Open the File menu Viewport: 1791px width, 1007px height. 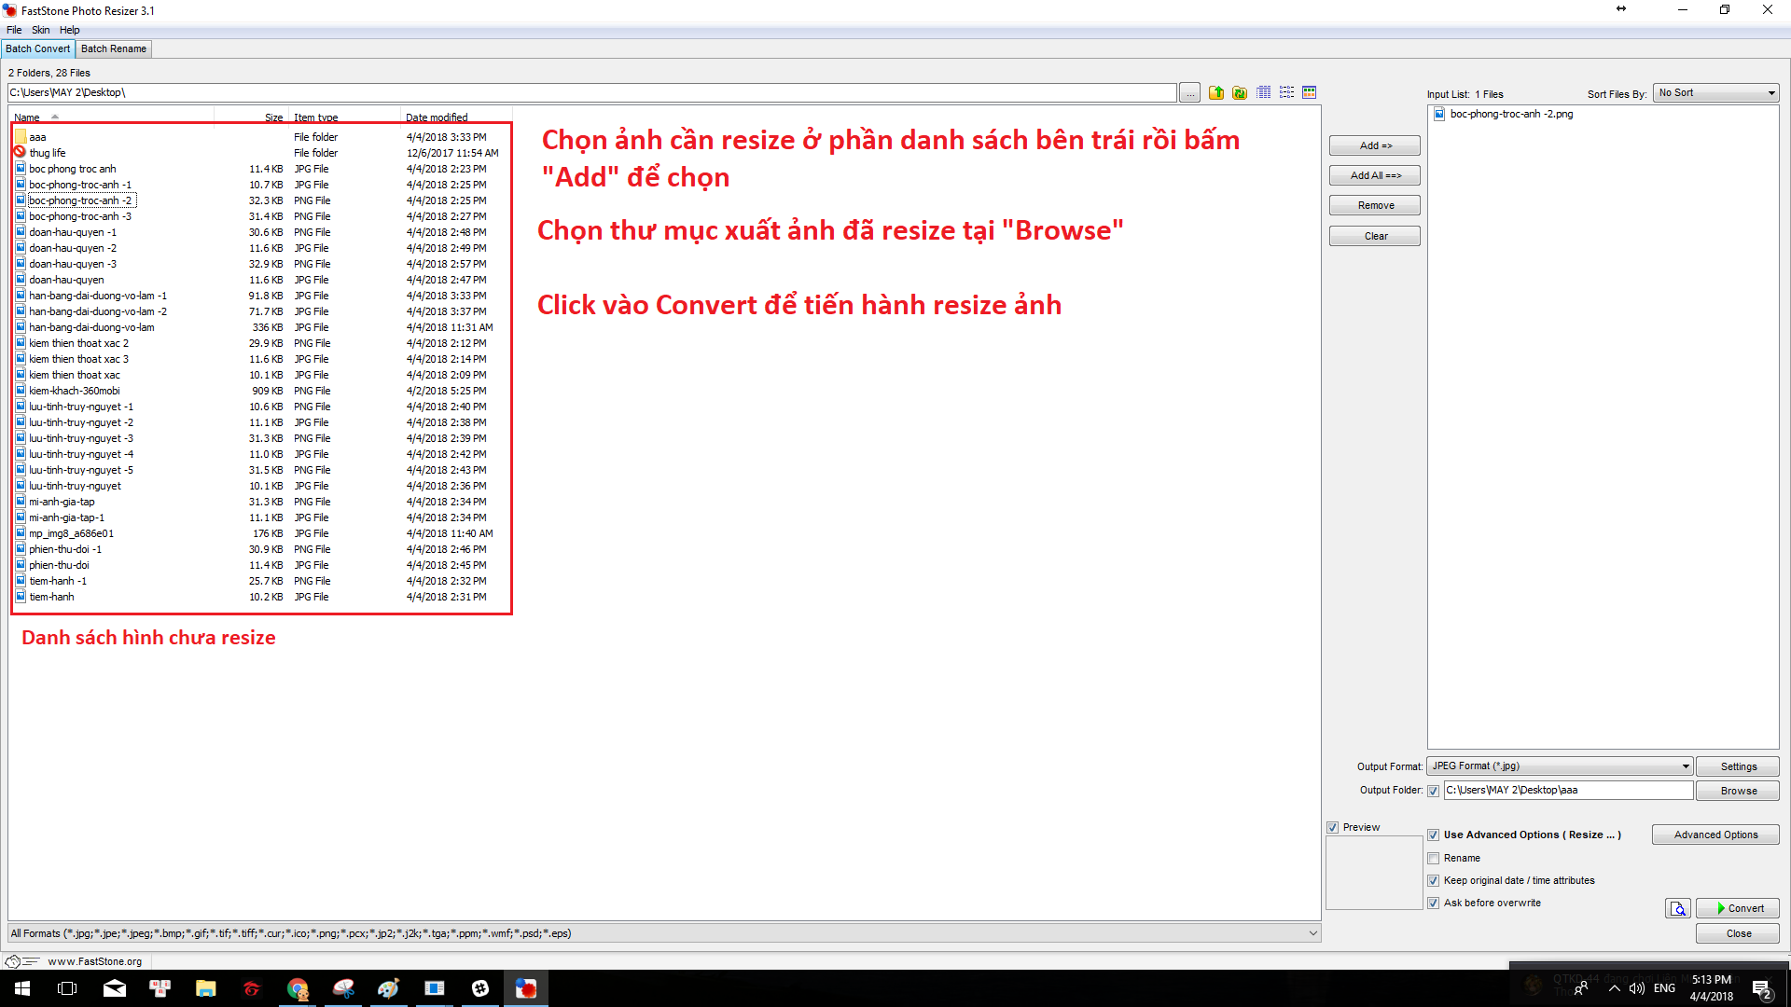[14, 30]
